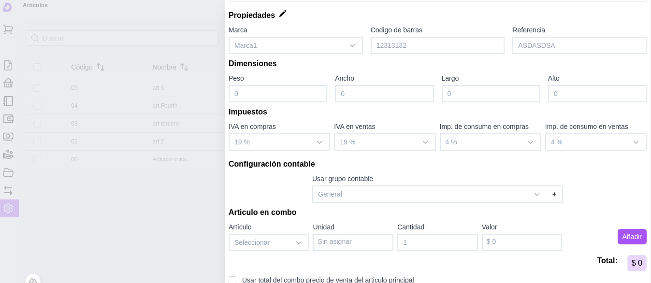This screenshot has width=651, height=283.
Task: Open the Usar grupo contable dropdown
Action: click(429, 194)
